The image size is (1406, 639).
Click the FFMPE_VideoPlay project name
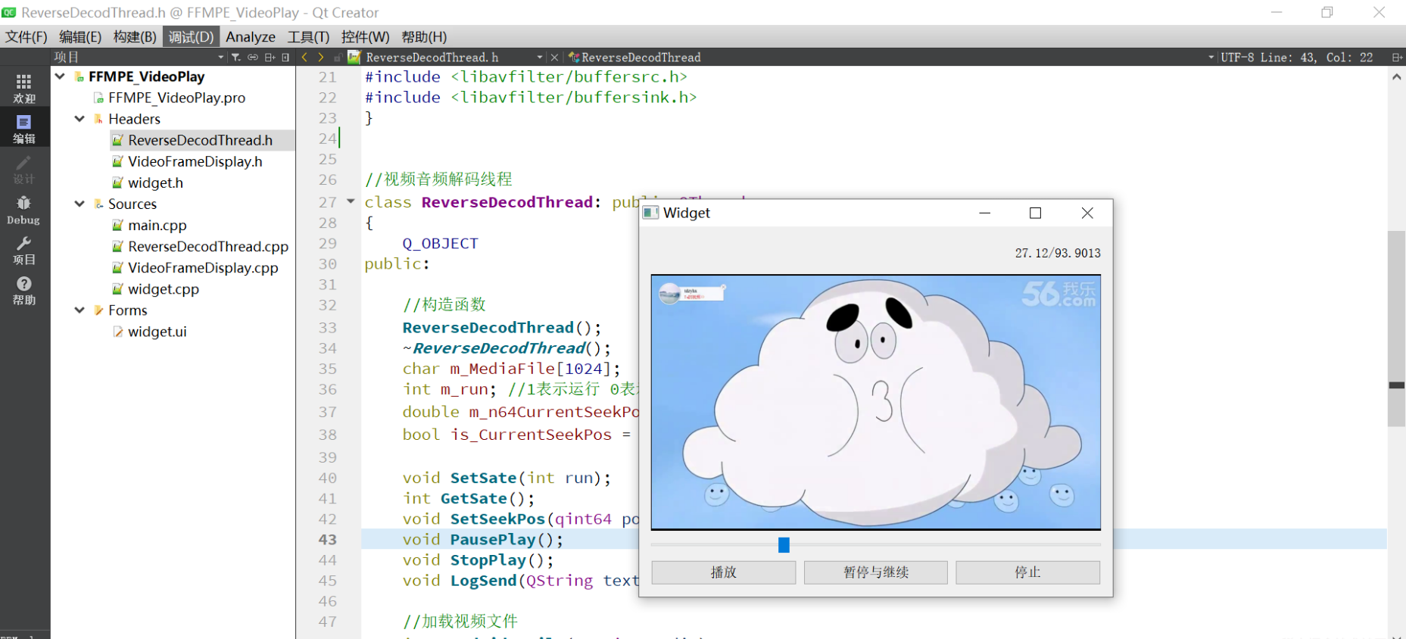click(x=146, y=76)
